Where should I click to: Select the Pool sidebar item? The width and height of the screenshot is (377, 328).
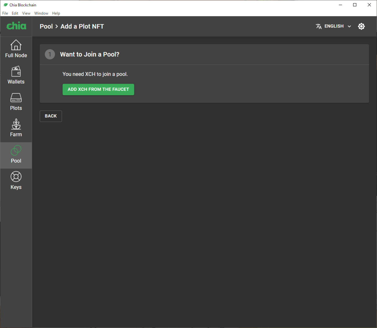click(x=16, y=155)
